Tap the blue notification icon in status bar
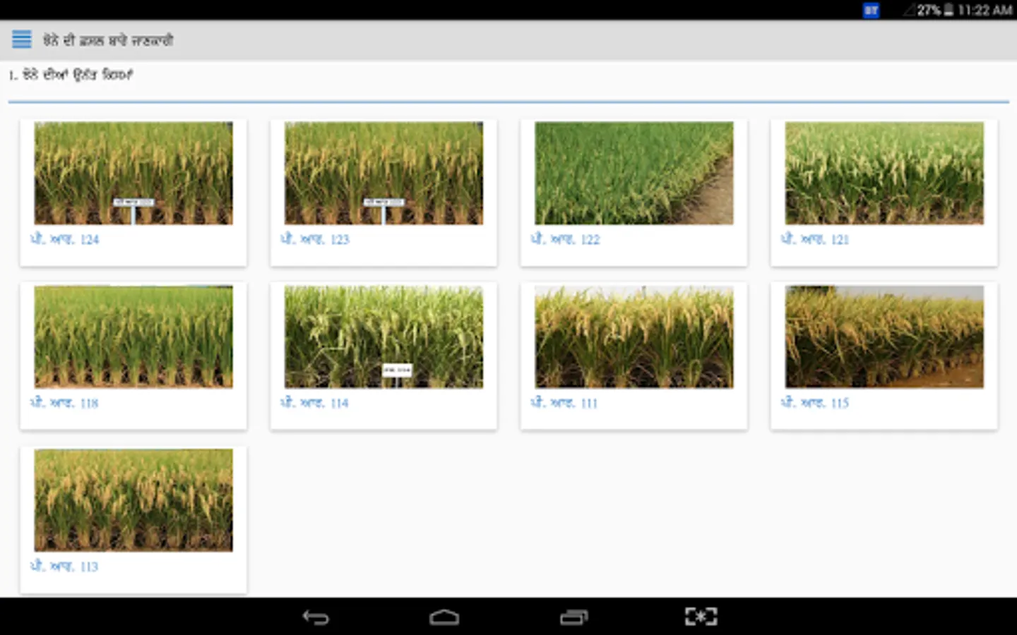 click(x=871, y=11)
